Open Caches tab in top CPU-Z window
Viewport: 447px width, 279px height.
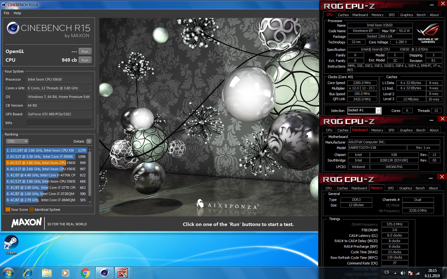pyautogui.click(x=343, y=15)
